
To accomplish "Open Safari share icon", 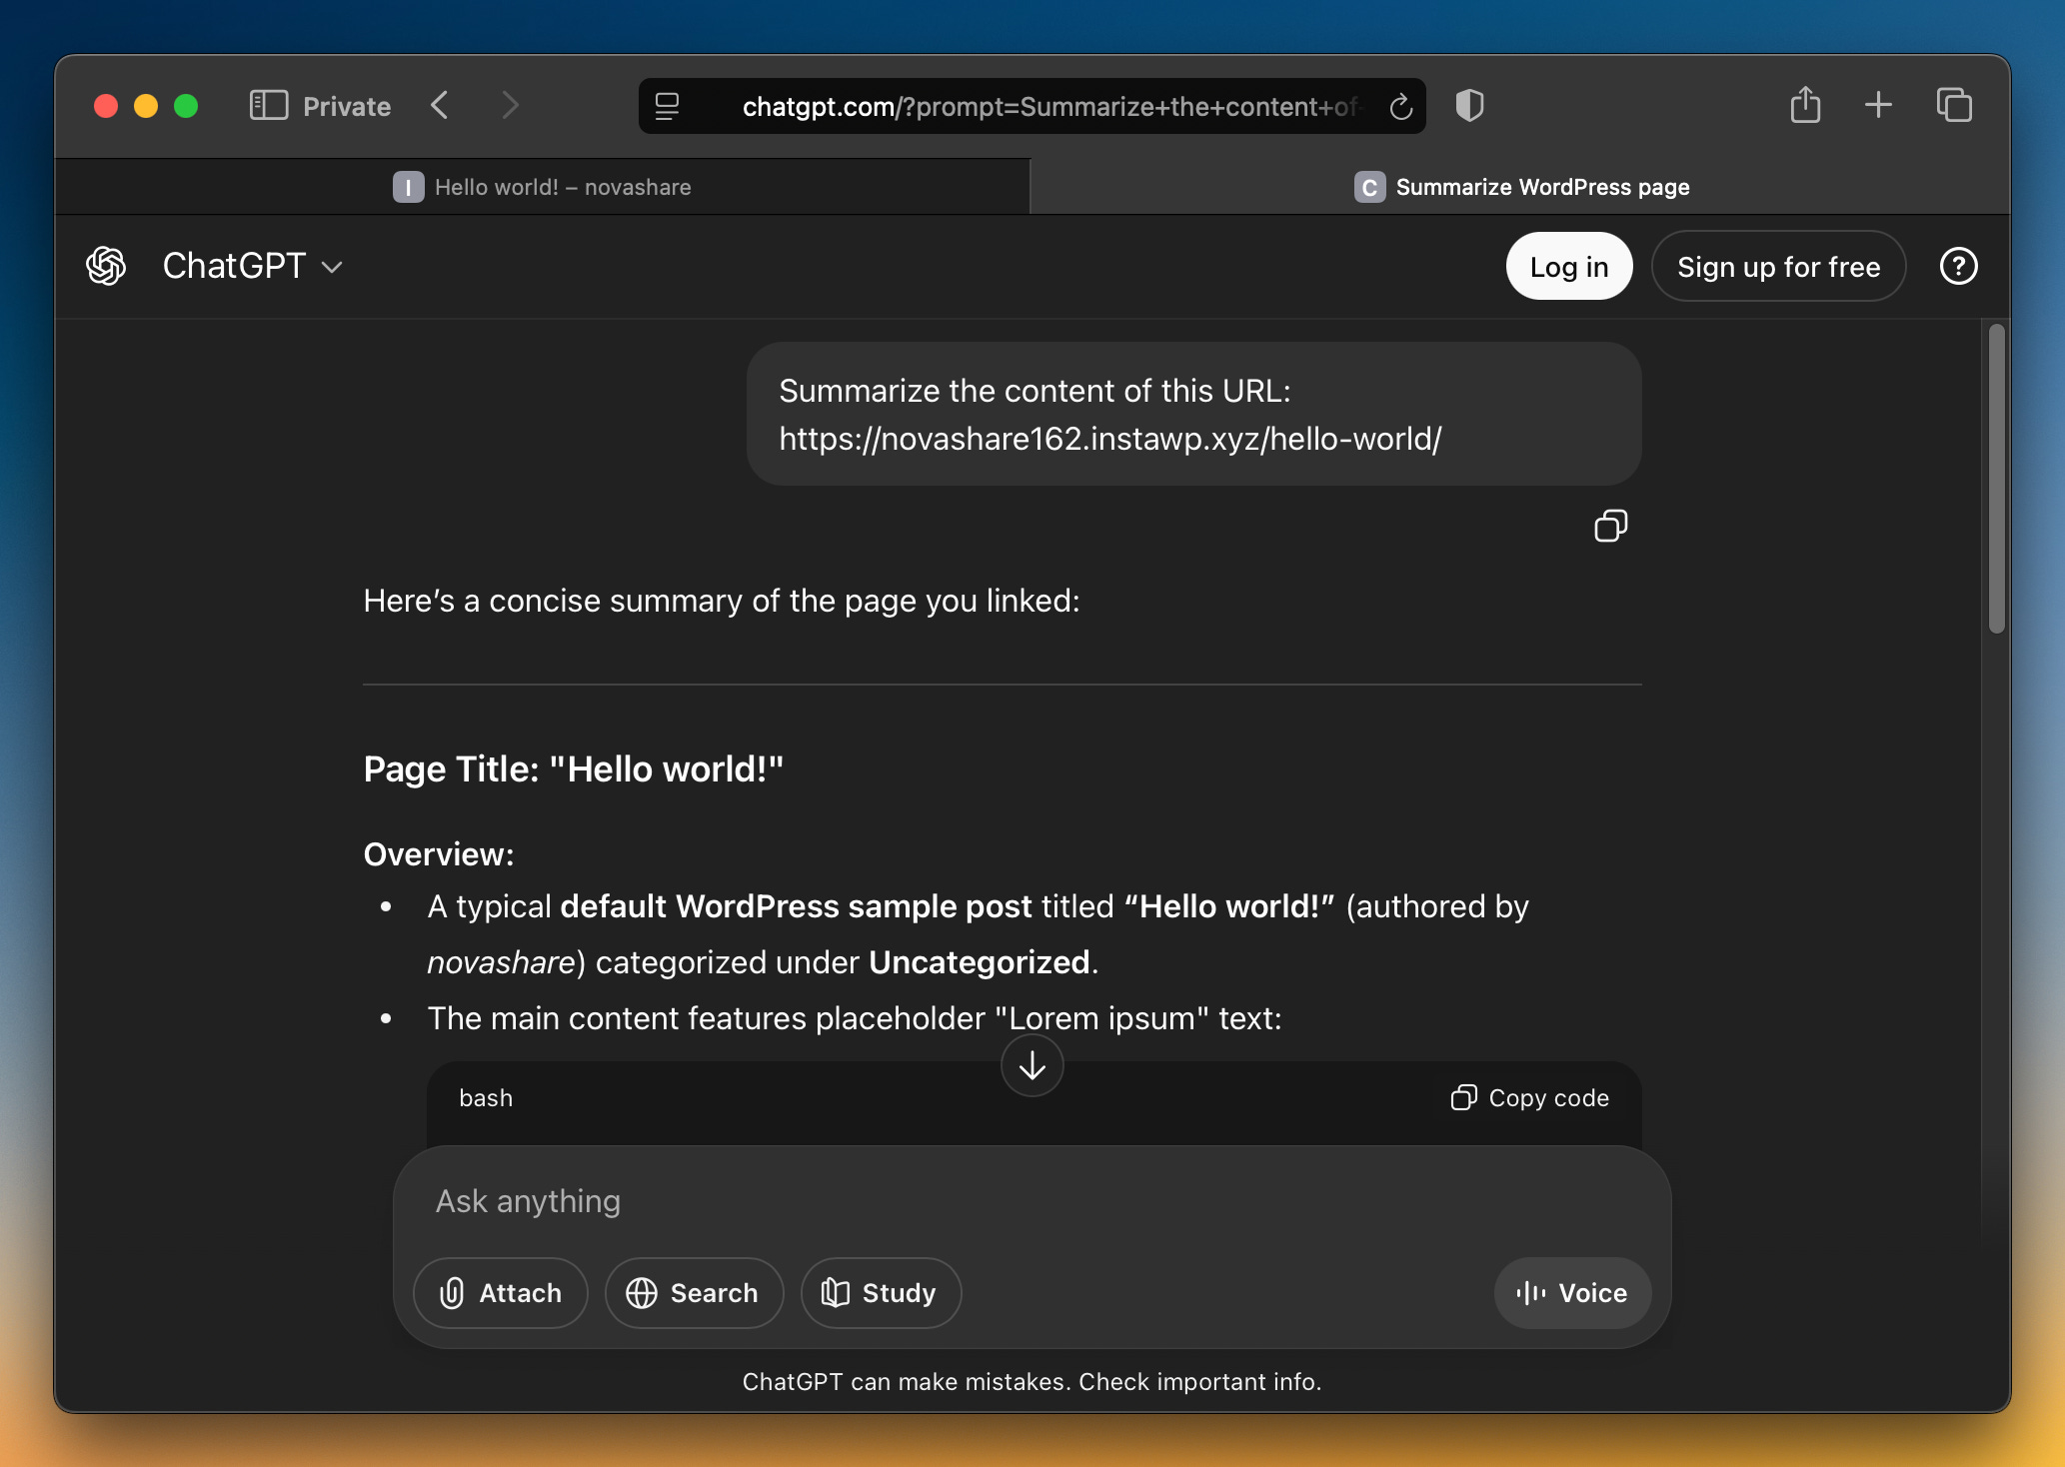I will 1805,105.
